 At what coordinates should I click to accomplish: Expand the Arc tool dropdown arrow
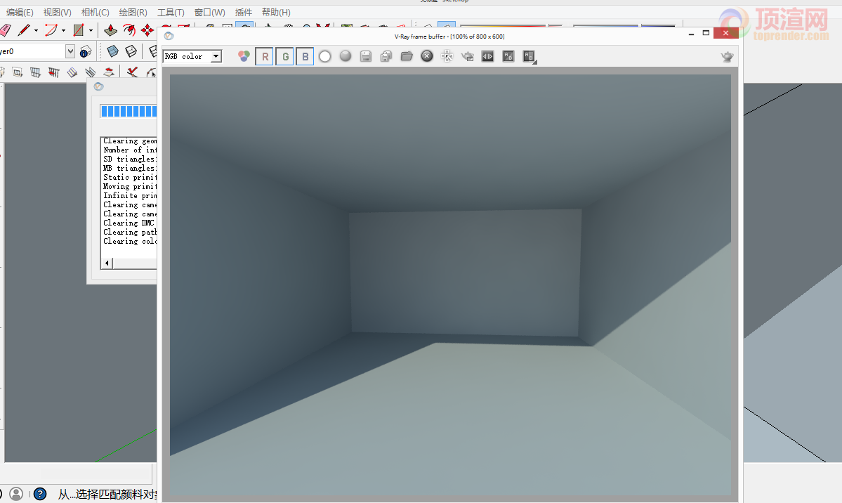click(63, 31)
